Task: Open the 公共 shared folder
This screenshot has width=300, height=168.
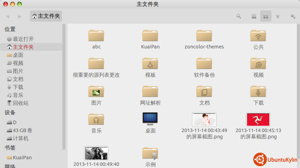Action: pos(258,36)
